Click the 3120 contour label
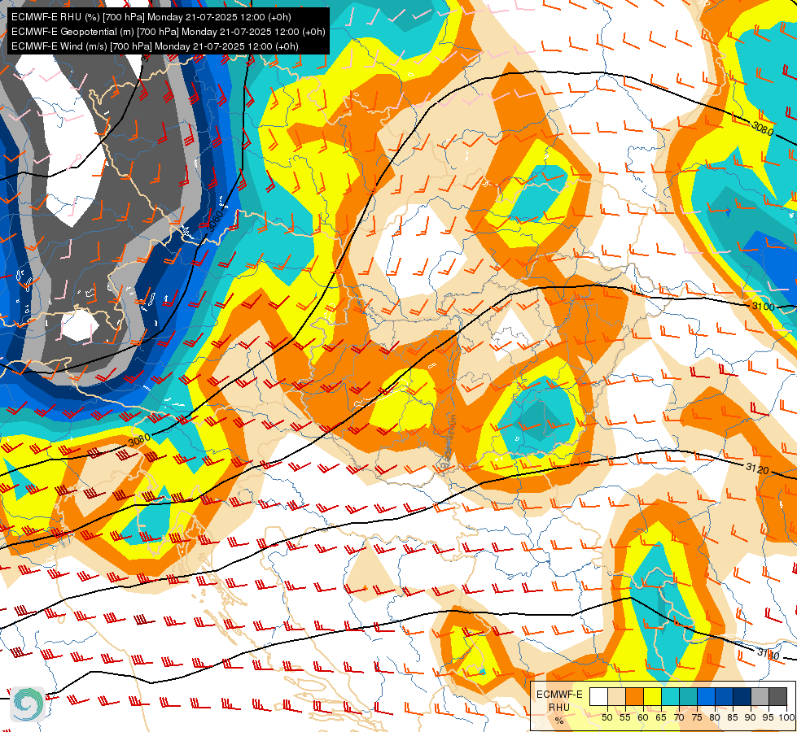The width and height of the screenshot is (797, 732). pyautogui.click(x=757, y=468)
